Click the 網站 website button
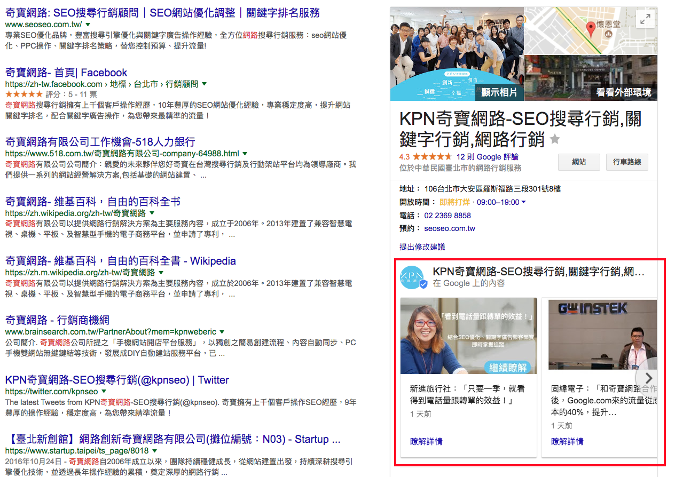Viewport: 675px width, 477px height. [579, 162]
